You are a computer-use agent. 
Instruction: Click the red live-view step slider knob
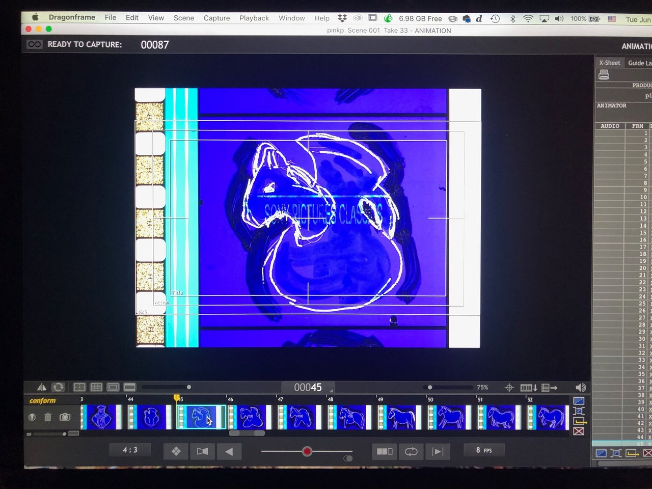307,451
